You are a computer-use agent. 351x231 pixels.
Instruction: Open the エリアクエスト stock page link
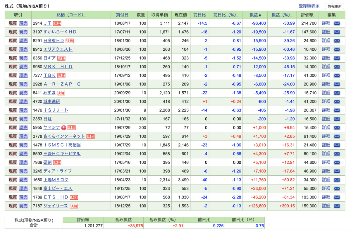point(58,49)
